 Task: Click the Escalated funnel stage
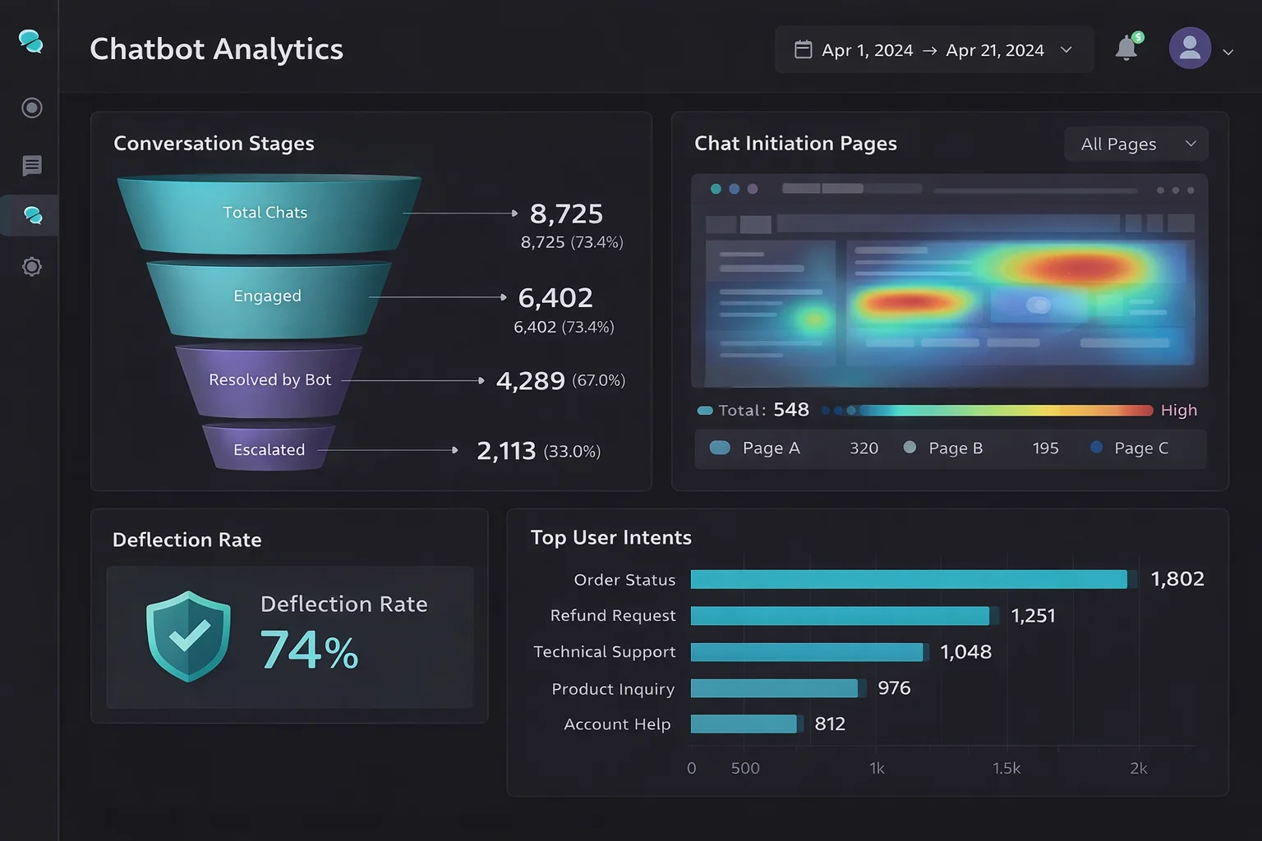click(269, 449)
